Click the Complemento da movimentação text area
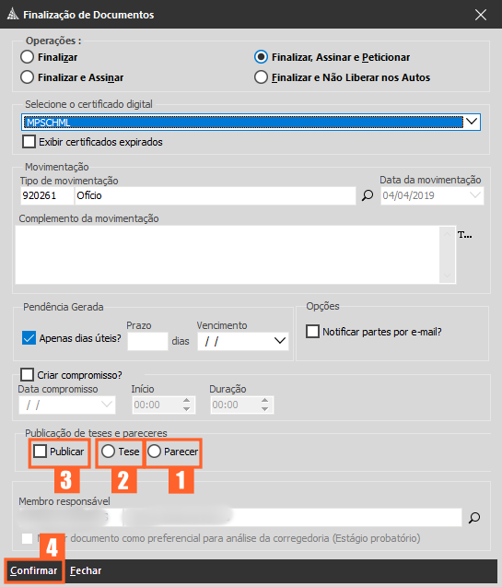 point(228,254)
